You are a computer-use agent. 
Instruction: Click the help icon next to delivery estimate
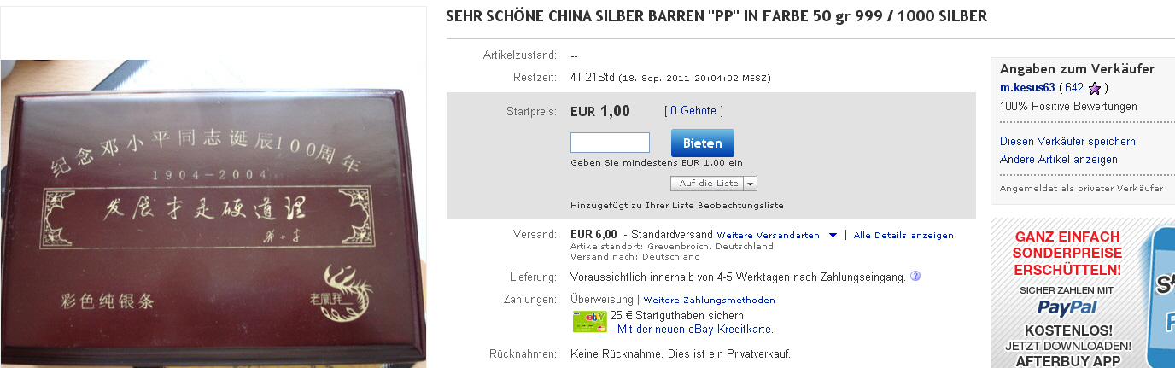point(915,277)
